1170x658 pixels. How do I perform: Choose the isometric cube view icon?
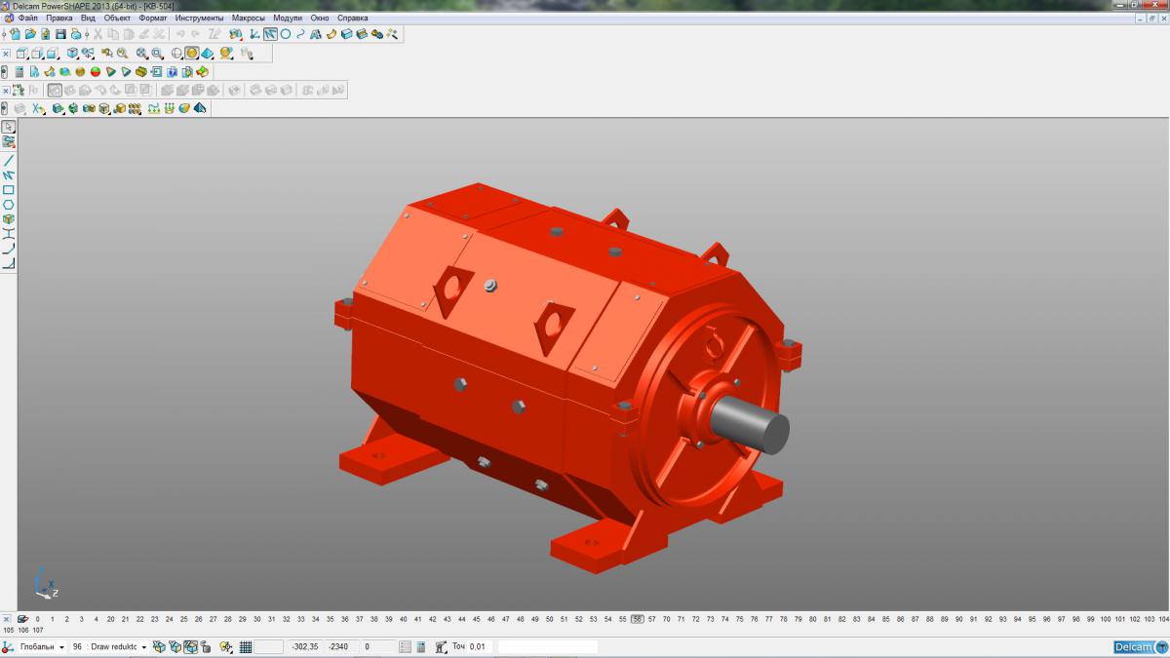(72, 54)
